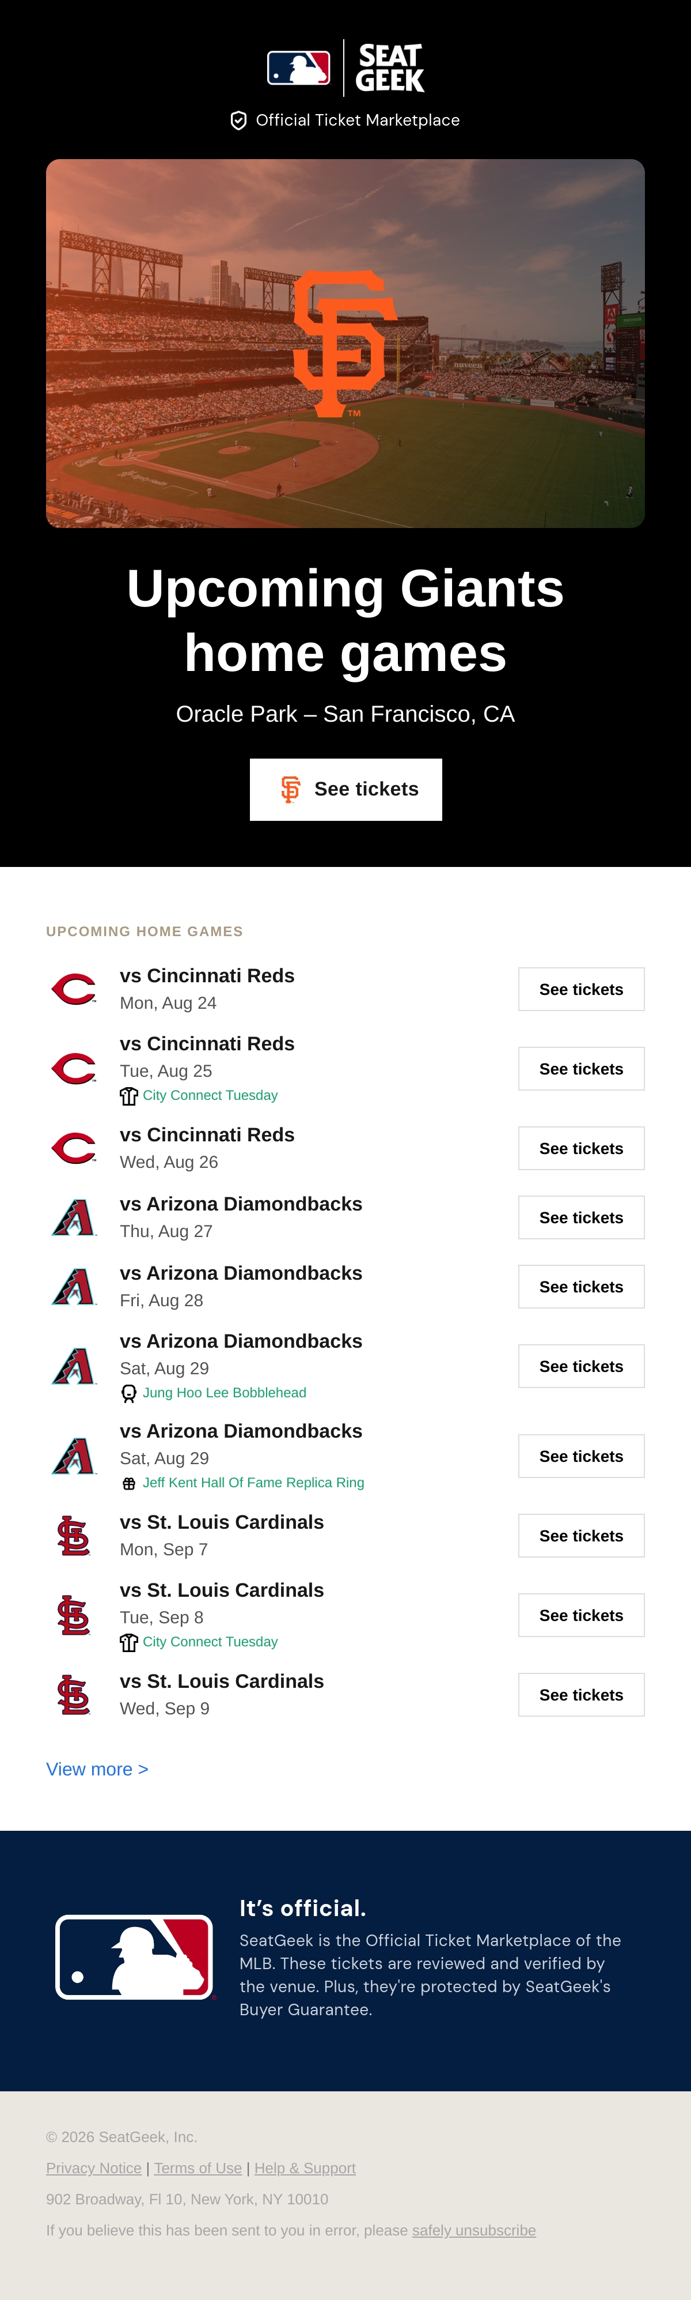The height and width of the screenshot is (2300, 691).
Task: Click the MLB logo in the header
Action: (299, 68)
